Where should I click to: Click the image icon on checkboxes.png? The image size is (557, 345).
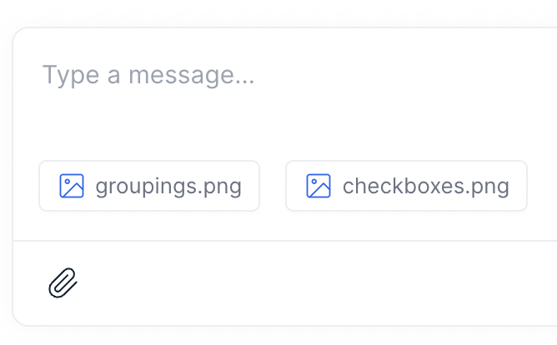pyautogui.click(x=319, y=186)
